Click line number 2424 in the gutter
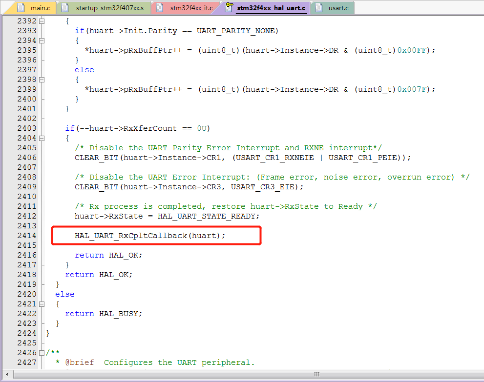Image resolution: width=484 pixels, height=382 pixels. coord(27,333)
